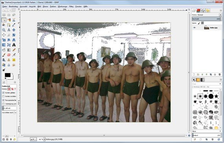
Task: Select the Zoom magnifier tool
Action: [4, 30]
